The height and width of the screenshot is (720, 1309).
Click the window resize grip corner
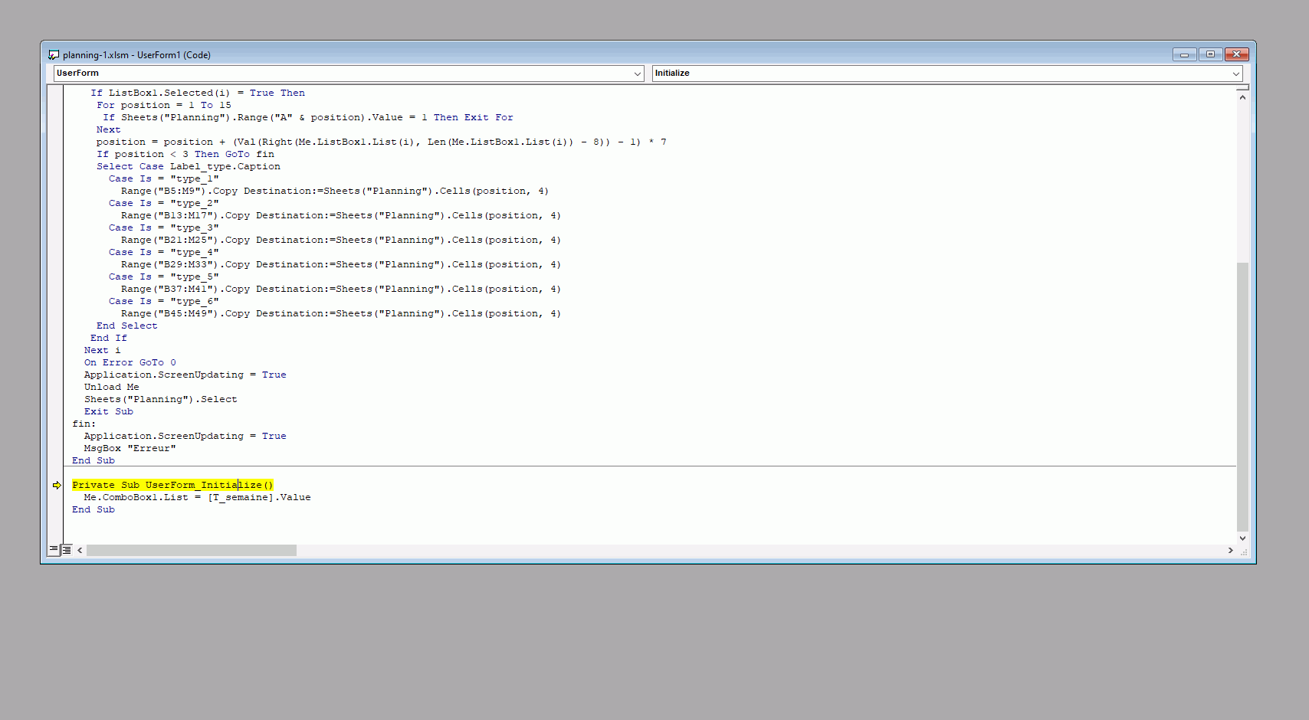pos(1243,551)
